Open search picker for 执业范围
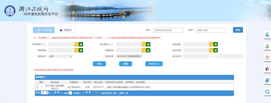Image resolution: width=271 pixels, height=103 pixels. point(211,50)
